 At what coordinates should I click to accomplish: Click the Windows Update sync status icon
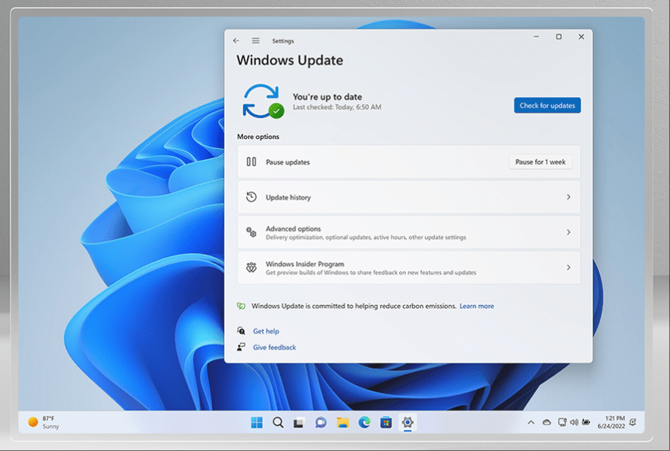pyautogui.click(x=263, y=102)
